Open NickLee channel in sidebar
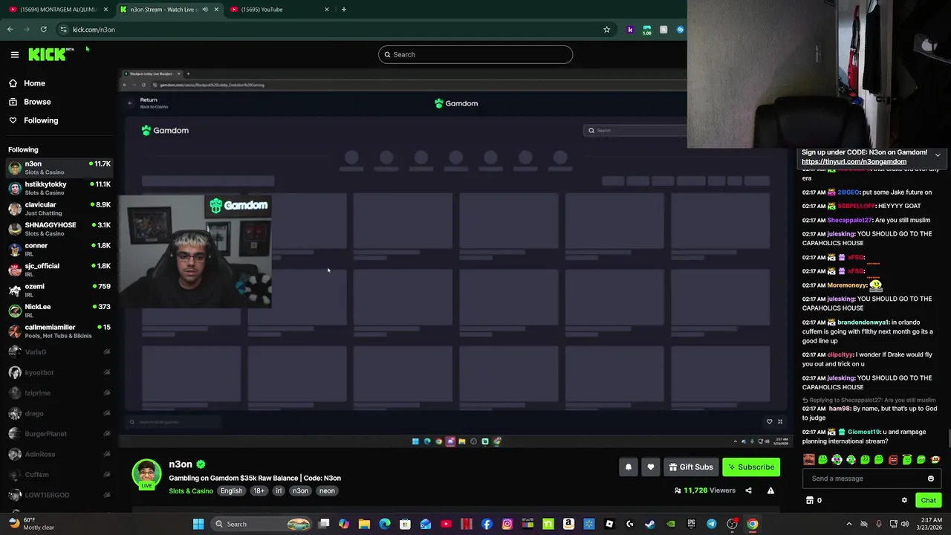The width and height of the screenshot is (951, 535). (x=59, y=311)
